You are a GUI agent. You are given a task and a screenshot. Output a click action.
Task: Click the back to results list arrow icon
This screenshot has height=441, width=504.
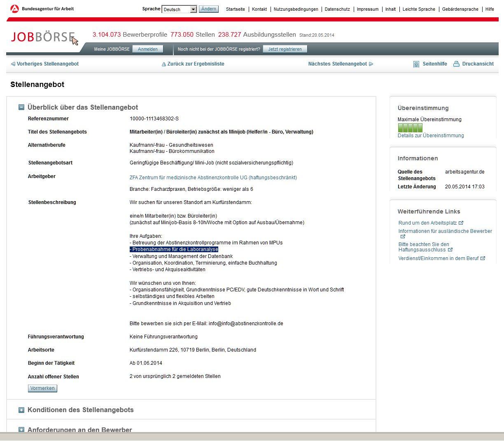[164, 64]
